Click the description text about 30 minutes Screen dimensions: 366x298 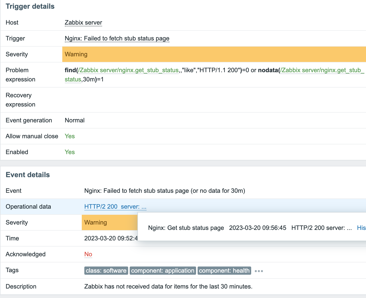[x=168, y=286]
